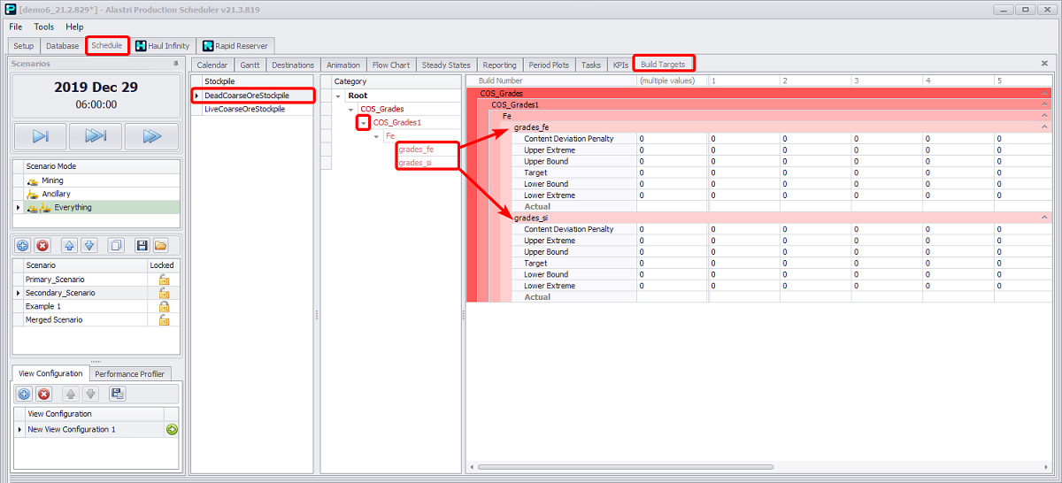
Task: Select the Everything scenario mode row
Action: (x=97, y=207)
